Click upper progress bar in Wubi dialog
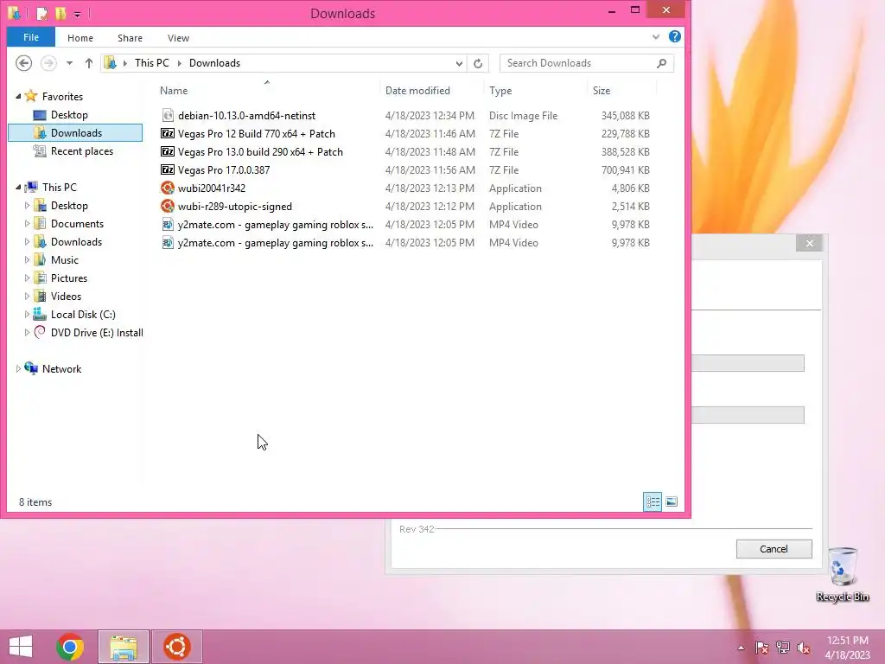The image size is (885, 664). (x=748, y=363)
